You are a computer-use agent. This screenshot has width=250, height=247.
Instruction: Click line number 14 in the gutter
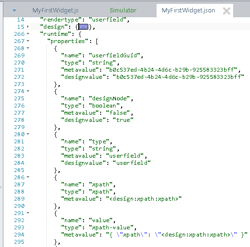21,20
